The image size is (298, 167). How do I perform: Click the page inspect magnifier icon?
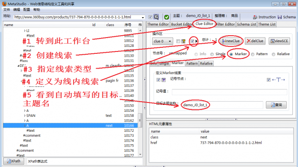point(156,17)
